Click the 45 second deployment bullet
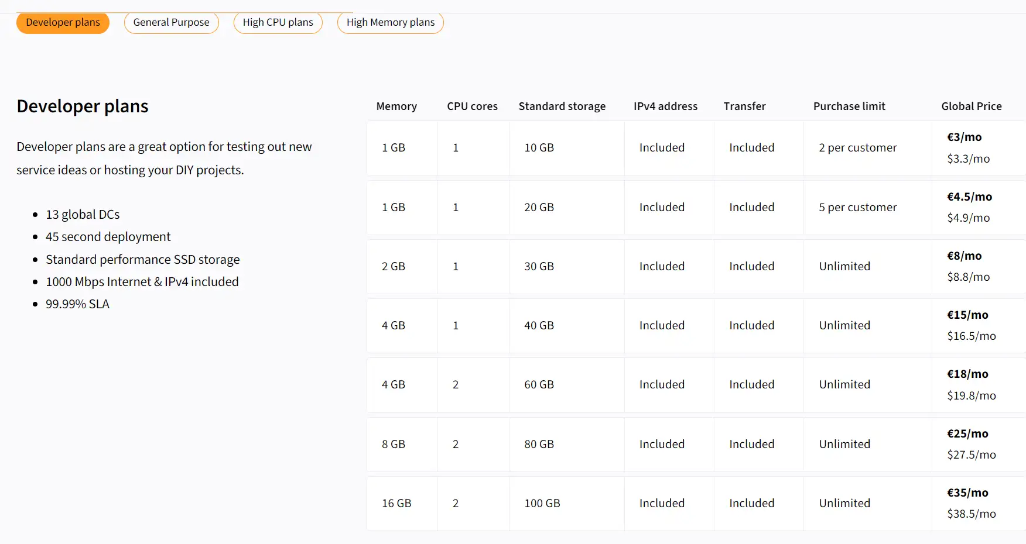Screen dimensions: 1026x544 (108, 237)
